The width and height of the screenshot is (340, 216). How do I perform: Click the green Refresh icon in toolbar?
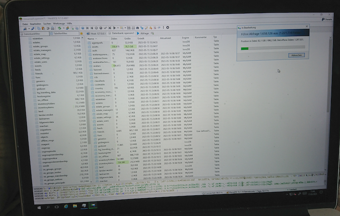(59, 28)
